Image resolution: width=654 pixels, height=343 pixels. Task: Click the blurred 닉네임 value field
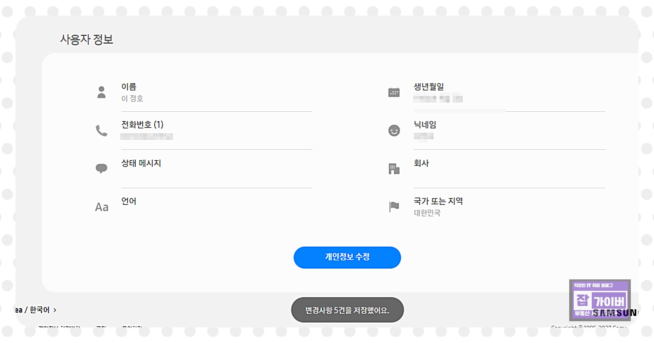tap(424, 136)
